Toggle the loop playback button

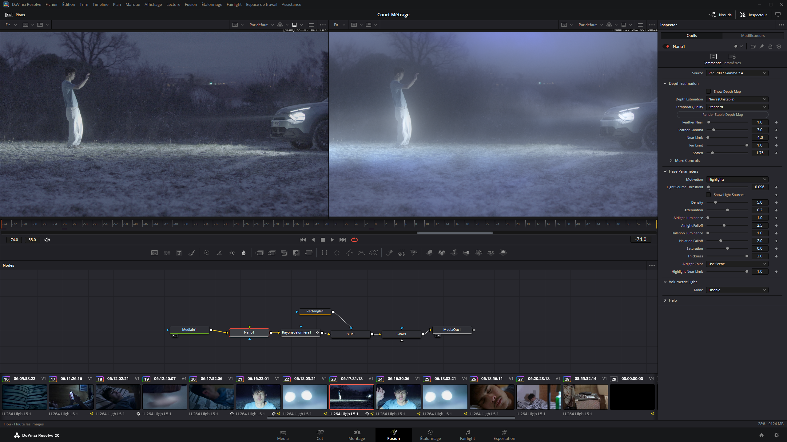(354, 240)
